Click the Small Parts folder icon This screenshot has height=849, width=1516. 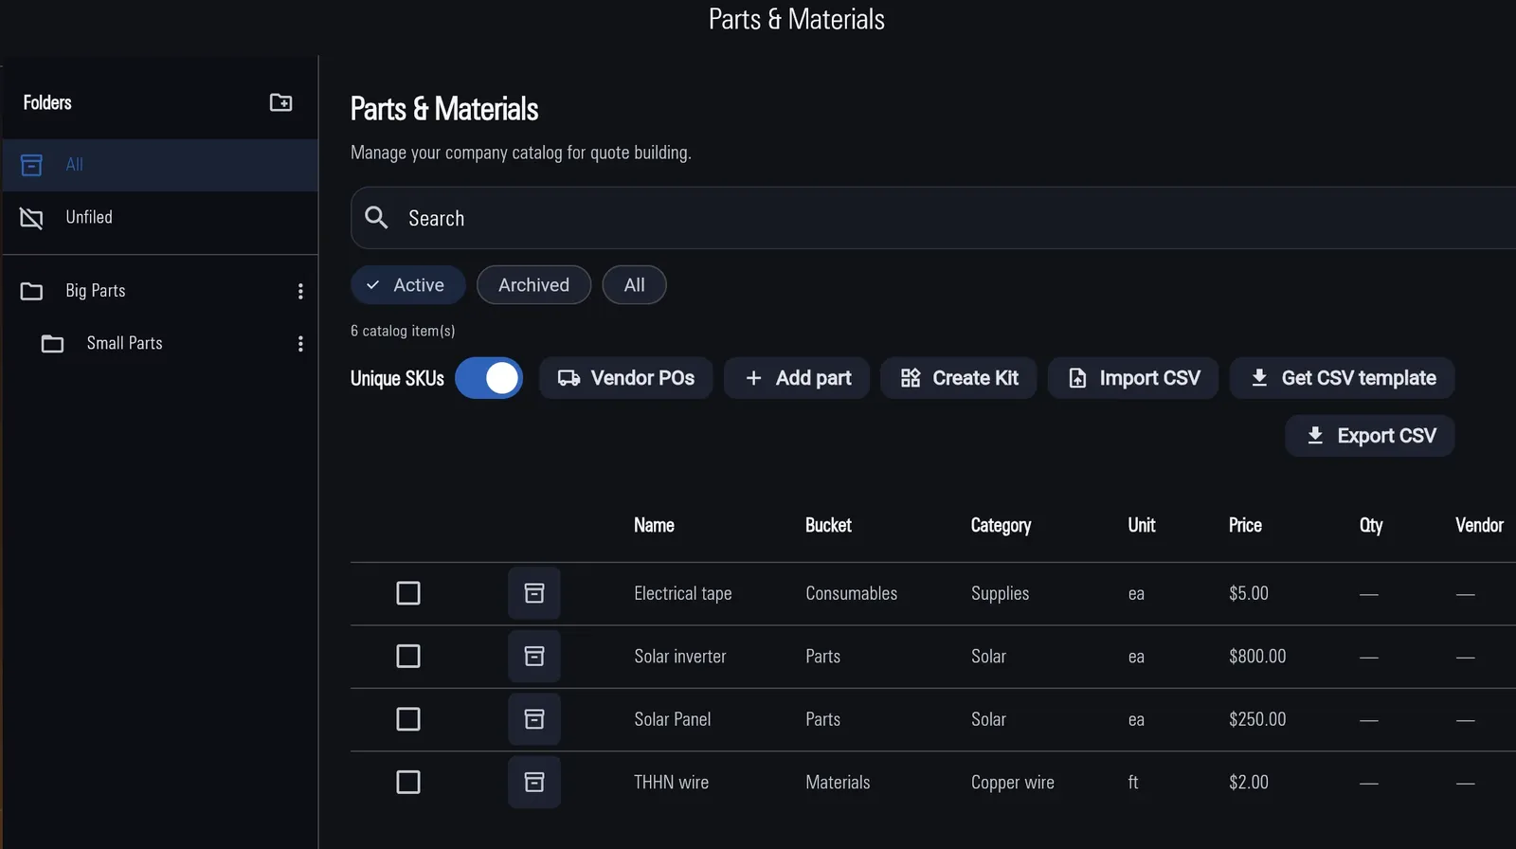pos(52,343)
